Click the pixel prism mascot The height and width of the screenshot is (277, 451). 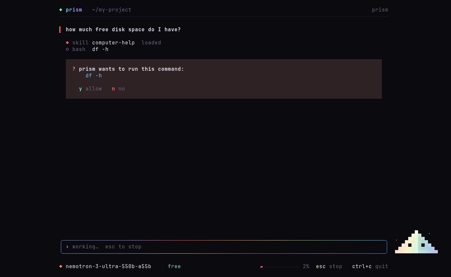point(416,242)
